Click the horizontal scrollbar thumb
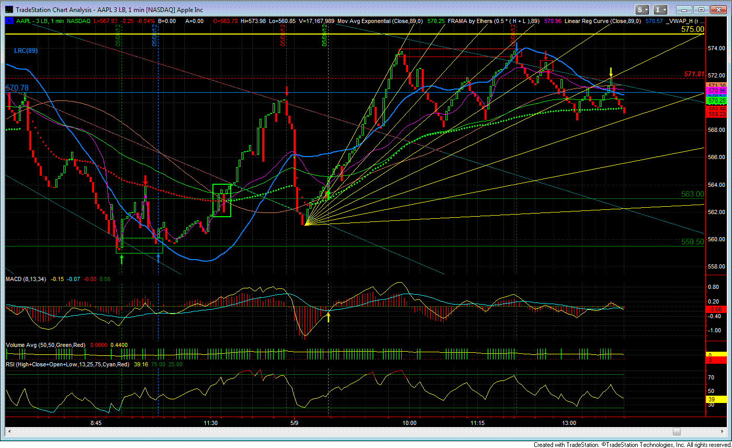 tap(677, 431)
